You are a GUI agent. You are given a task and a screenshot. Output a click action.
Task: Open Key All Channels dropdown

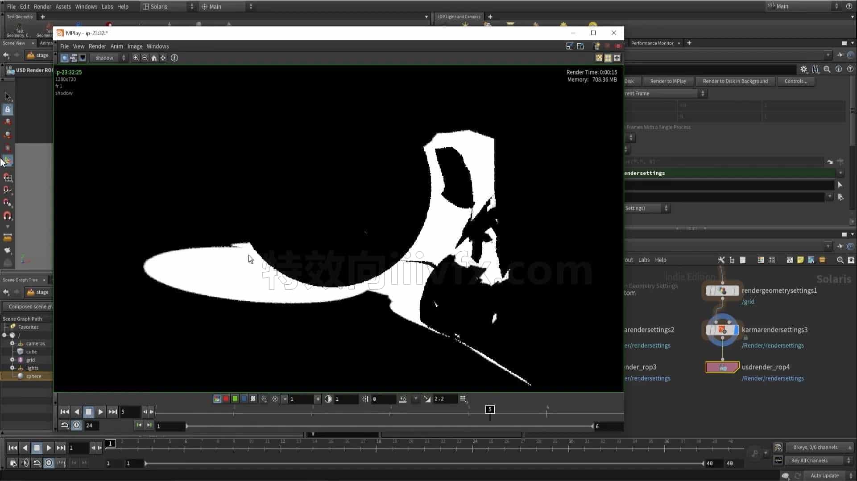tap(819, 460)
